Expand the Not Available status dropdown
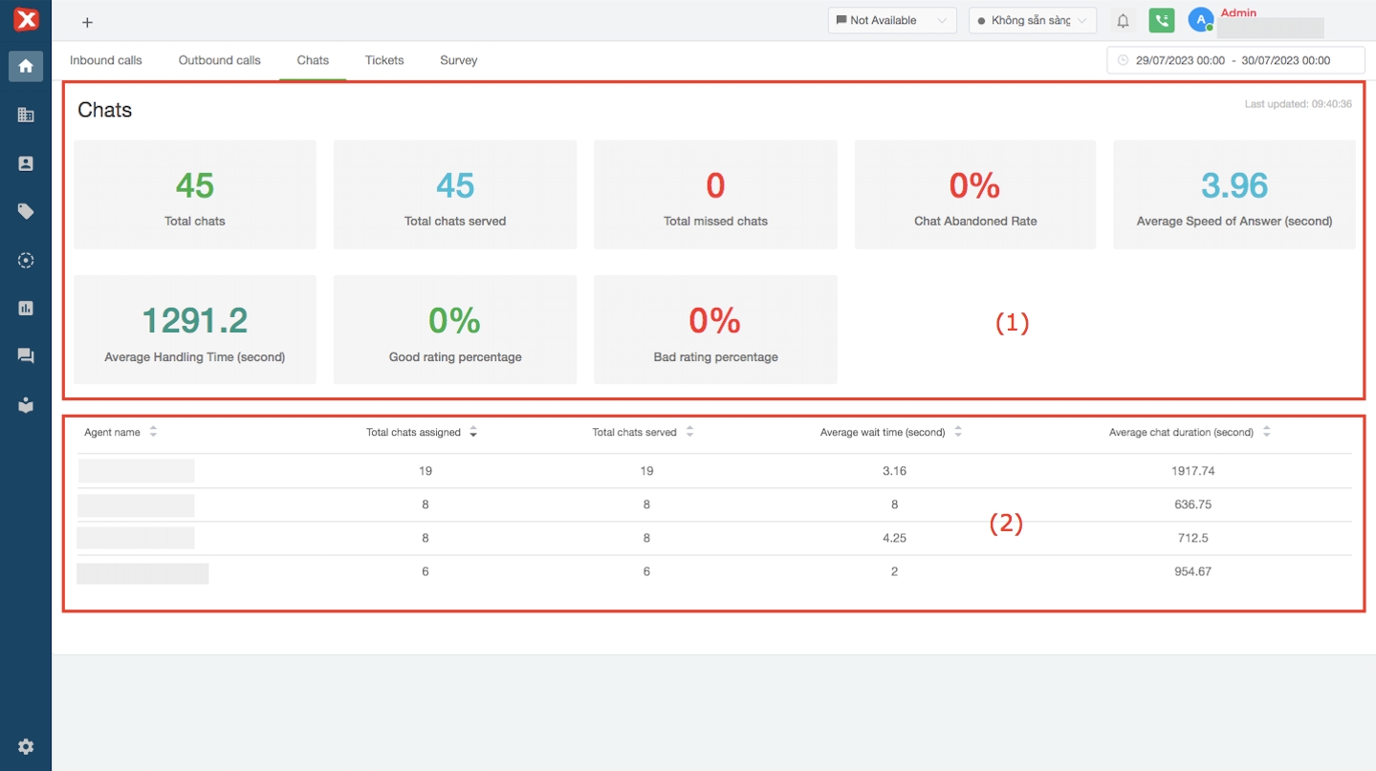The image size is (1376, 771). 891,21
